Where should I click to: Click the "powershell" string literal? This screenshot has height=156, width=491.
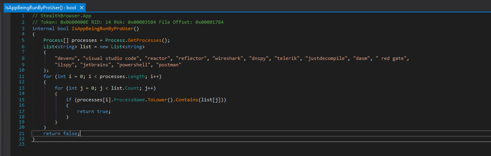coord(133,64)
